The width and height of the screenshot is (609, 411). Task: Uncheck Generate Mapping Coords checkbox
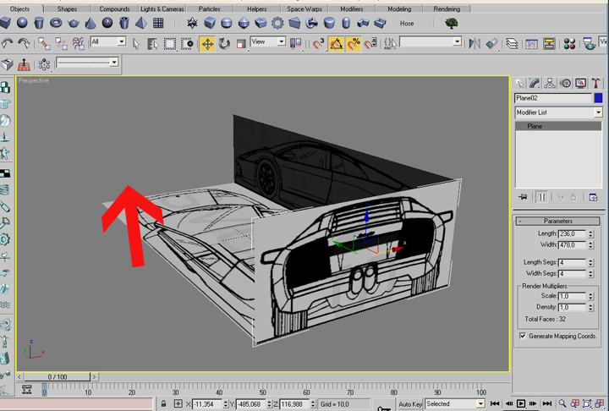[523, 336]
